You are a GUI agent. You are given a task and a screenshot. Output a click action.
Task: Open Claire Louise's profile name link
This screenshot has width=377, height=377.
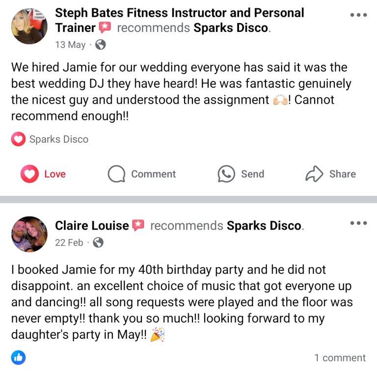[x=92, y=225]
